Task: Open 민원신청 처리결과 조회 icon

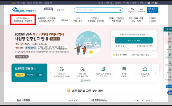Action: pyautogui.click(x=82, y=69)
